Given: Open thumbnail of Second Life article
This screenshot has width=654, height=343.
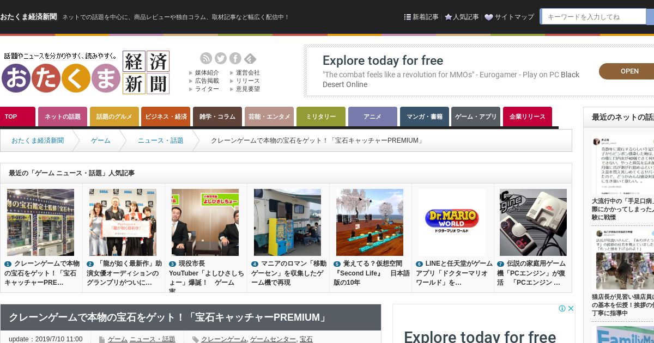Looking at the screenshot, I should pos(370,222).
